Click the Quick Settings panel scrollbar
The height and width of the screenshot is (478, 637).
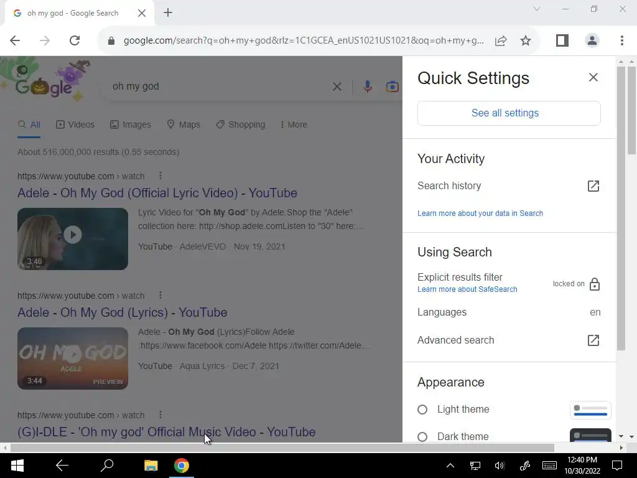[x=621, y=207]
